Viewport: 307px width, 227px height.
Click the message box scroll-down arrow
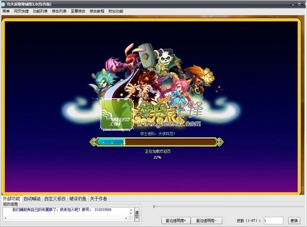(x=131, y=214)
